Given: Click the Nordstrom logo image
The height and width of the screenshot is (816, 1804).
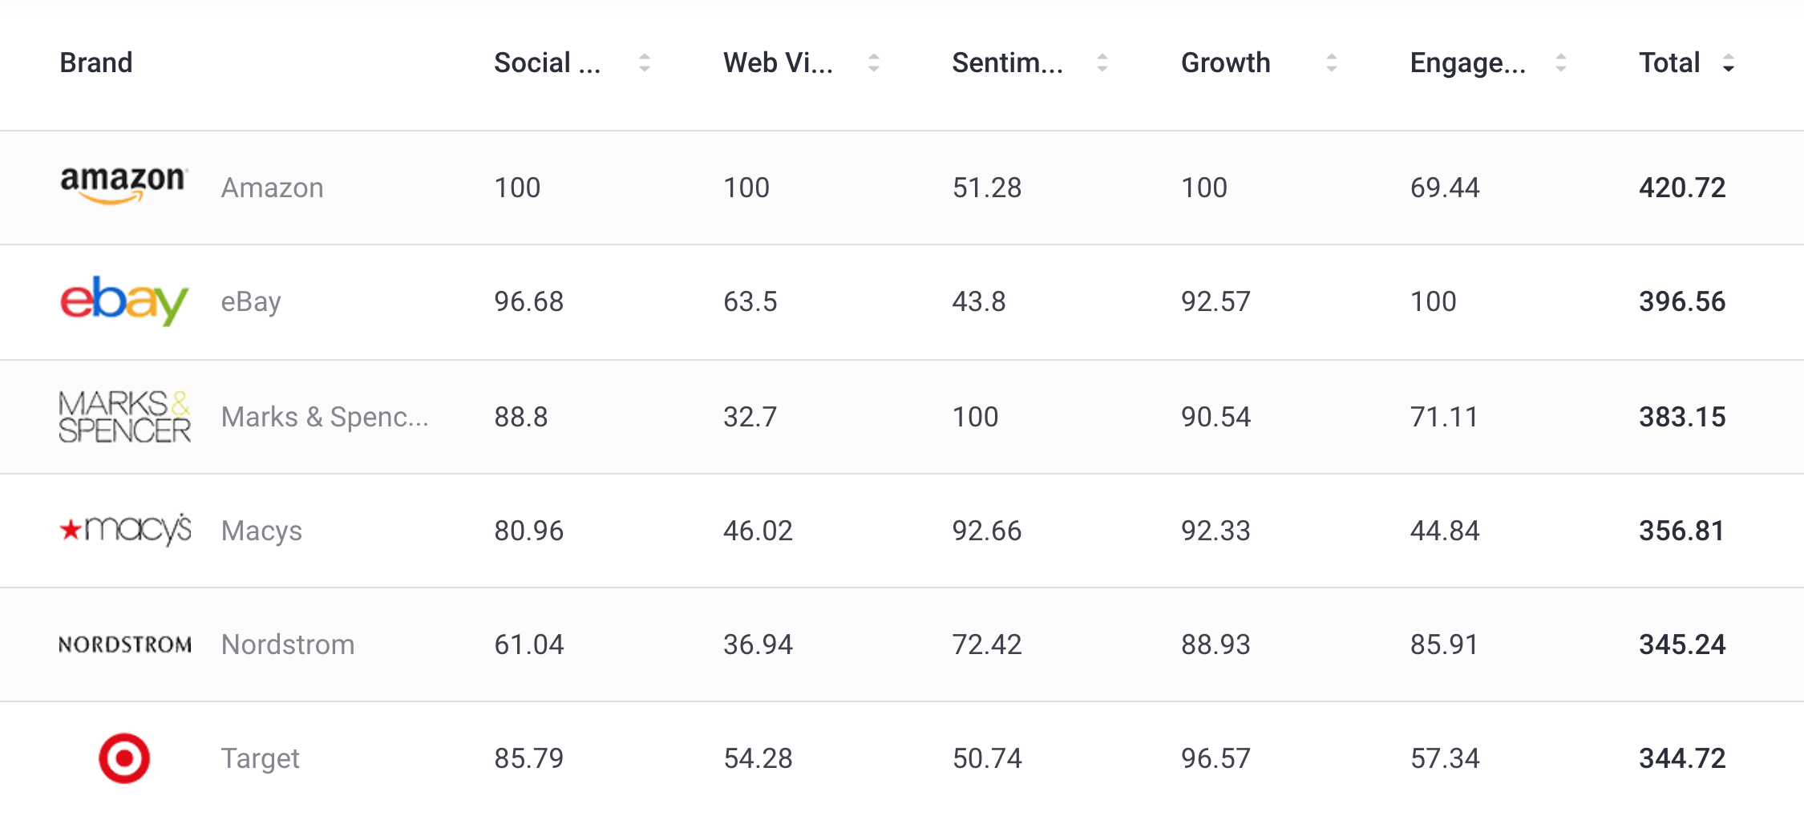Looking at the screenshot, I should coord(125,644).
